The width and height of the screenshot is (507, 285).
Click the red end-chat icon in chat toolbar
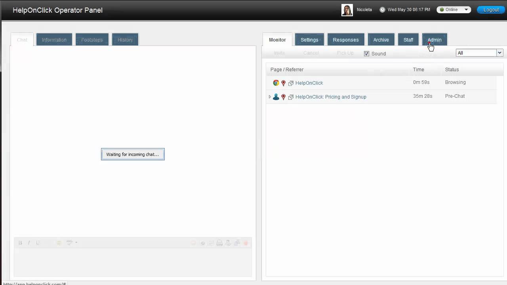tap(246, 243)
